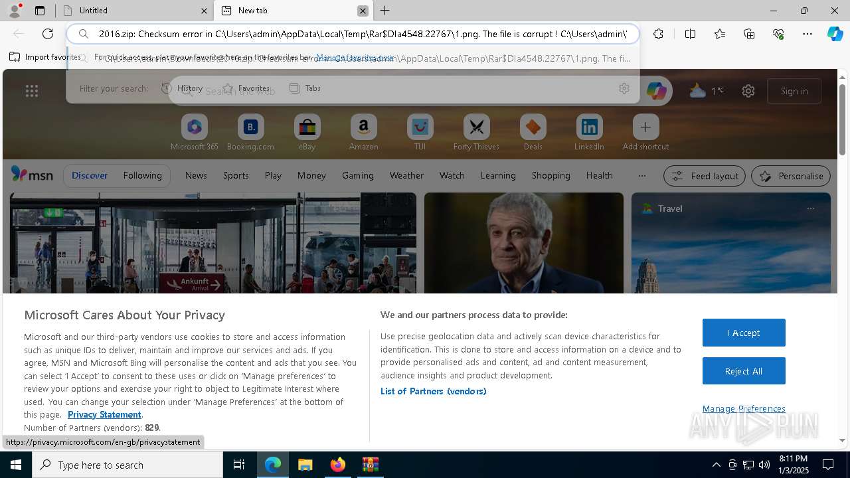Image resolution: width=850 pixels, height=478 pixels.
Task: Open the Amazon shortcut
Action: [364, 133]
